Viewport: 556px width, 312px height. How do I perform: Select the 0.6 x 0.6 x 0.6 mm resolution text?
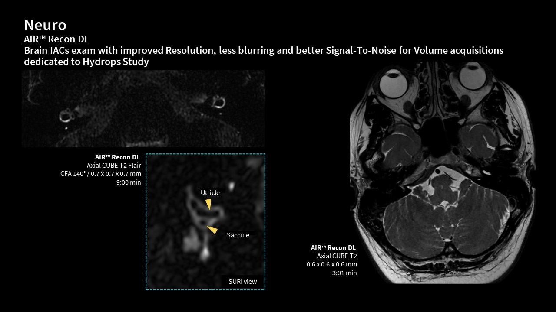[x=331, y=264]
